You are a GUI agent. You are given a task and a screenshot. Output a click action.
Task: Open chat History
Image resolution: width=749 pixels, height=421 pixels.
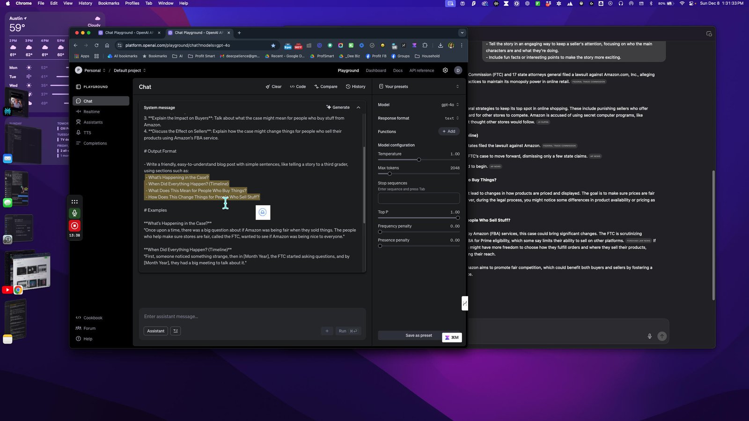coord(356,87)
